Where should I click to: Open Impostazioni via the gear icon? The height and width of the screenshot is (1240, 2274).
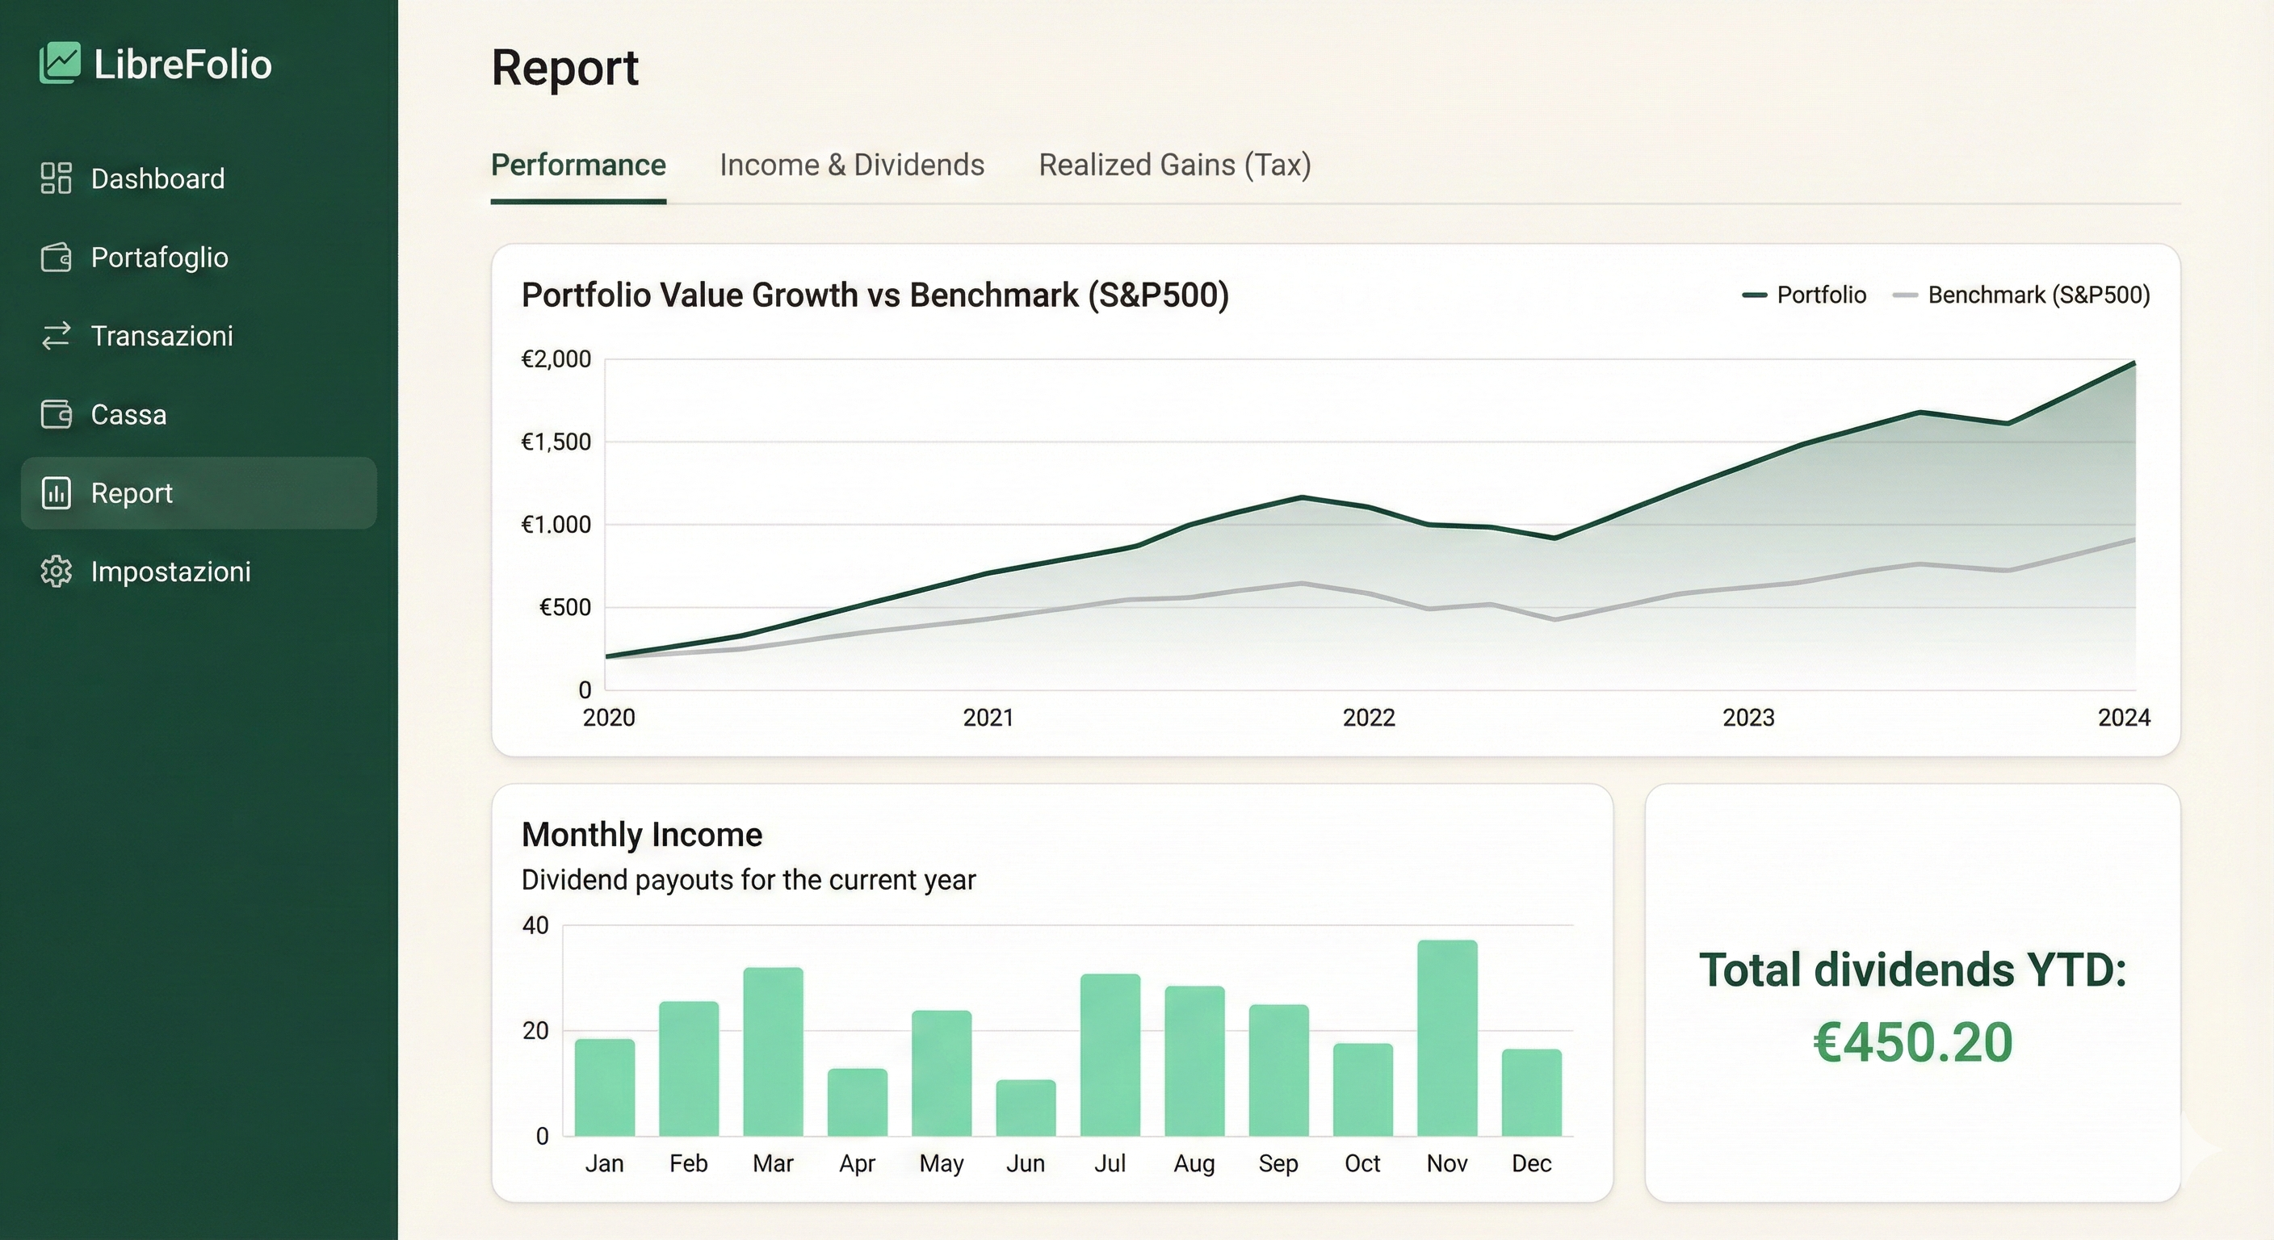pos(56,572)
